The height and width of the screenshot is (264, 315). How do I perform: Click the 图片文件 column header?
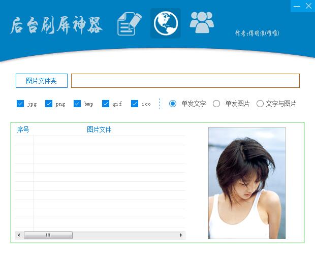tap(99, 129)
